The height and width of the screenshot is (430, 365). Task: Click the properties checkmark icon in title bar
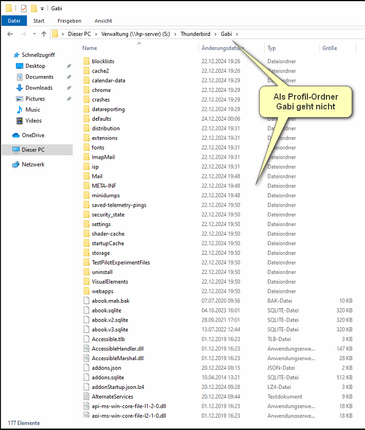(x=24, y=9)
